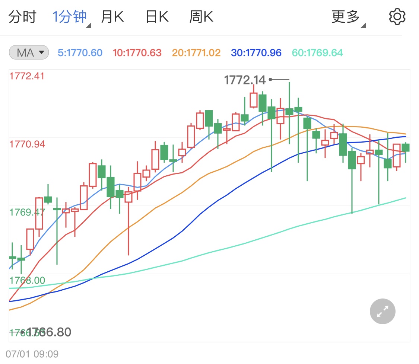
Task: Open the 更多 dropdown menu
Action: click(x=348, y=17)
